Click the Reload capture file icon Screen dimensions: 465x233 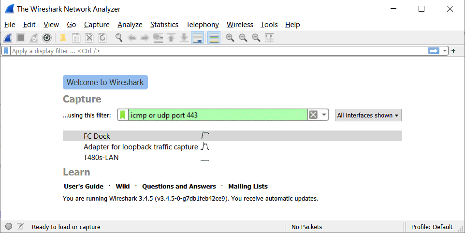pos(102,38)
